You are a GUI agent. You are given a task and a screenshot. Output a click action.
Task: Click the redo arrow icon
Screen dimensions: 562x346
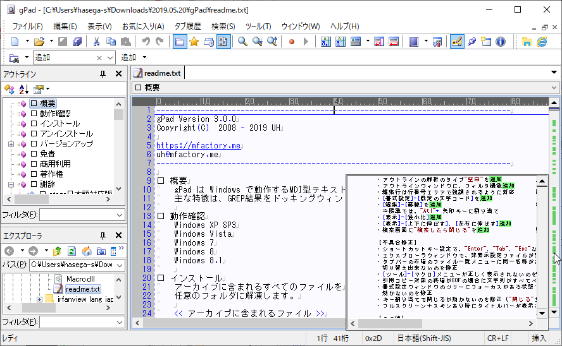(160, 42)
